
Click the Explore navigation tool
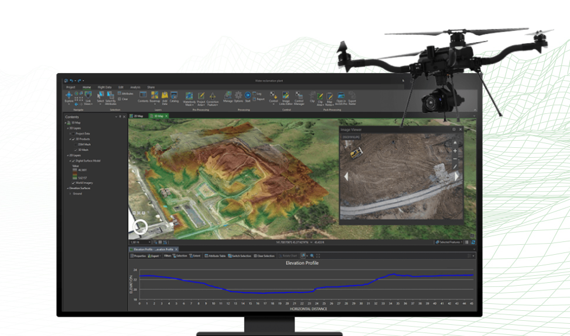click(69, 95)
